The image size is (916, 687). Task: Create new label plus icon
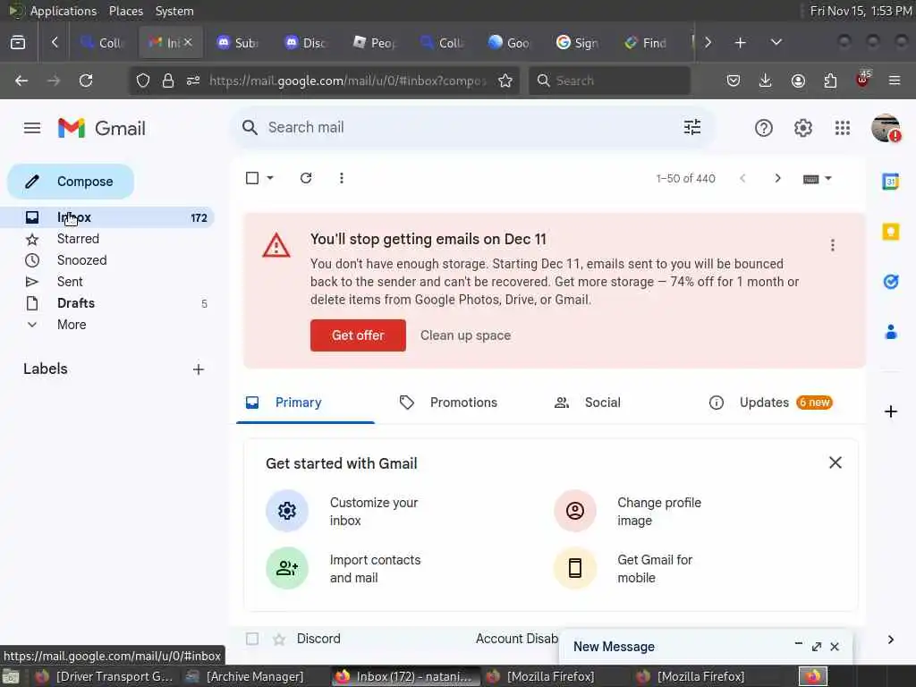198,369
